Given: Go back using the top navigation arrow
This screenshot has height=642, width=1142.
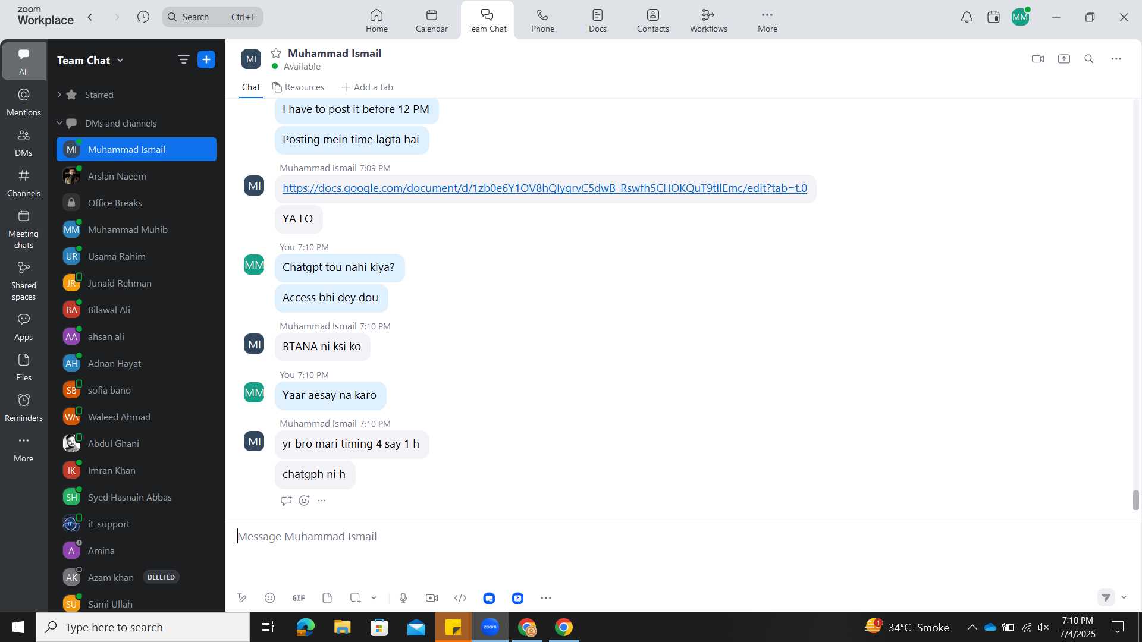Looking at the screenshot, I should click(x=90, y=17).
